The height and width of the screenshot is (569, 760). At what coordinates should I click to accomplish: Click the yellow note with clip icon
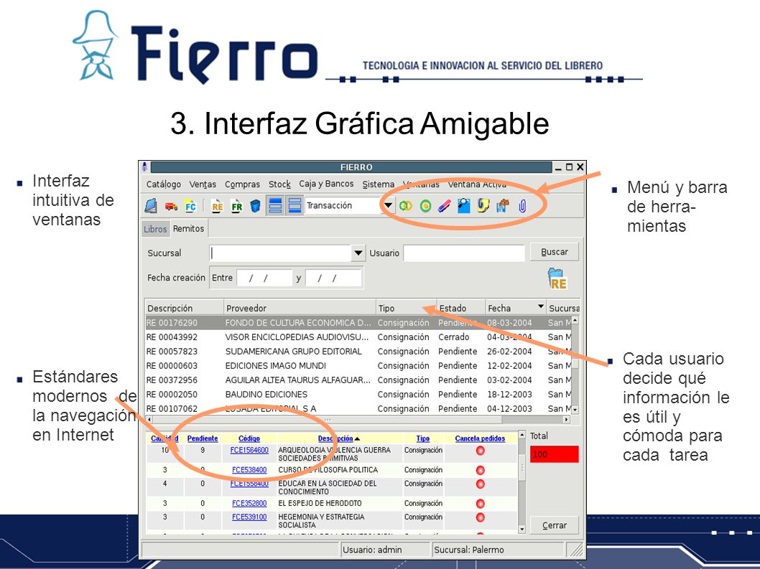click(x=483, y=206)
